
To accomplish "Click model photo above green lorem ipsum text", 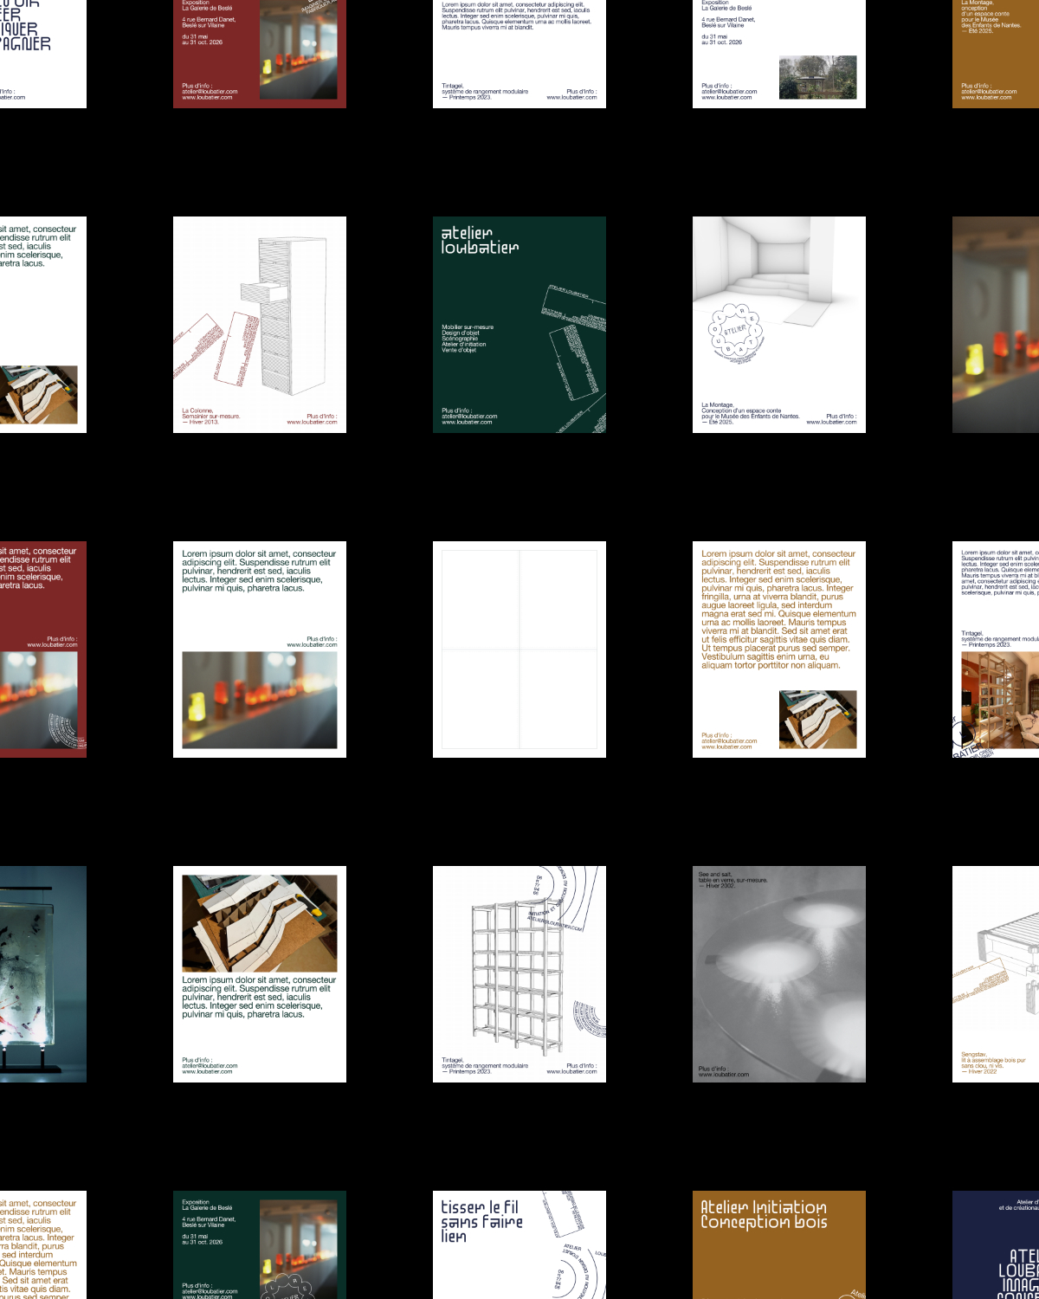I will pyautogui.click(x=260, y=923).
